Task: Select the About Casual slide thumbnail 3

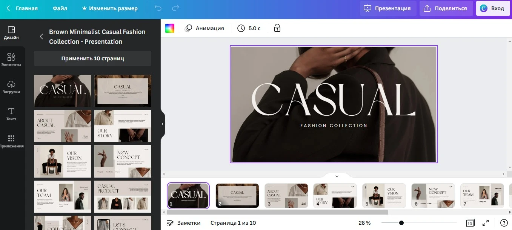Action: (286, 196)
